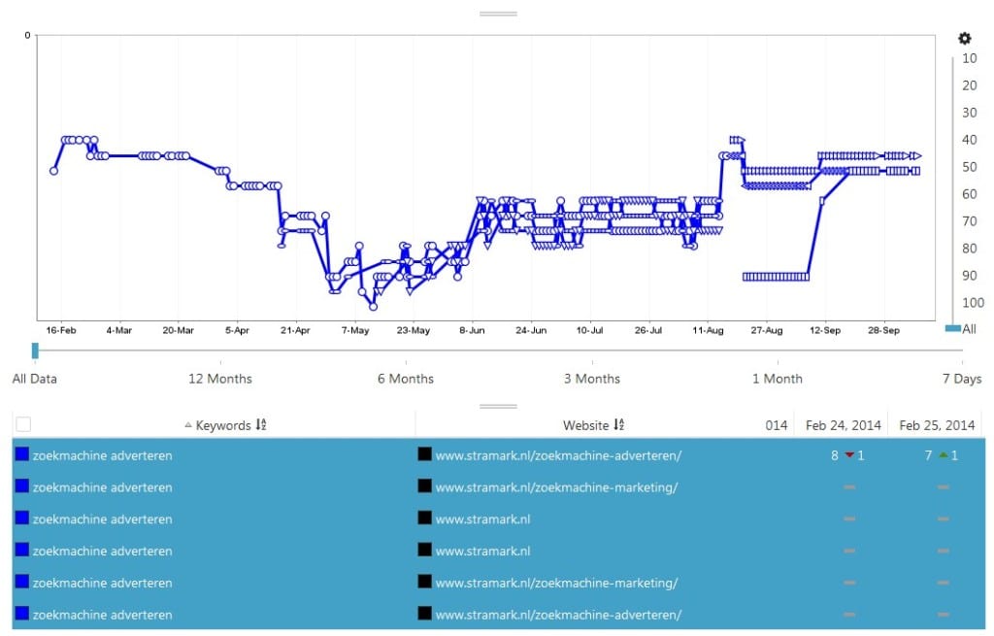Click the black swatch beside the rank 8 row's URL
The height and width of the screenshot is (636, 994).
425,454
